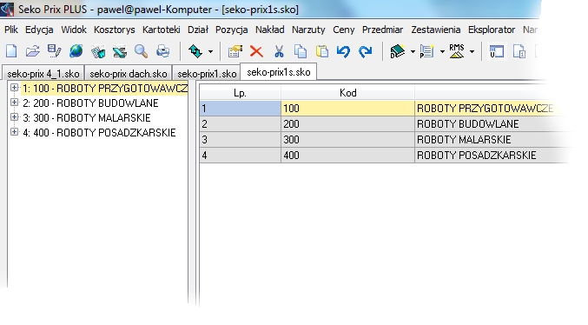This screenshot has width=588, height=325.
Task: Open the Plik menu
Action: pyautogui.click(x=11, y=30)
